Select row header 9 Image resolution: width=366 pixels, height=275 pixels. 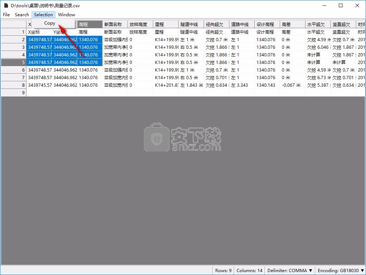click(x=13, y=93)
